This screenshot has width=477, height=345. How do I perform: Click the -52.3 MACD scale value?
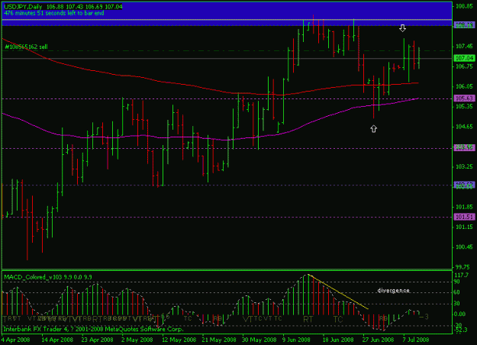coord(461,330)
